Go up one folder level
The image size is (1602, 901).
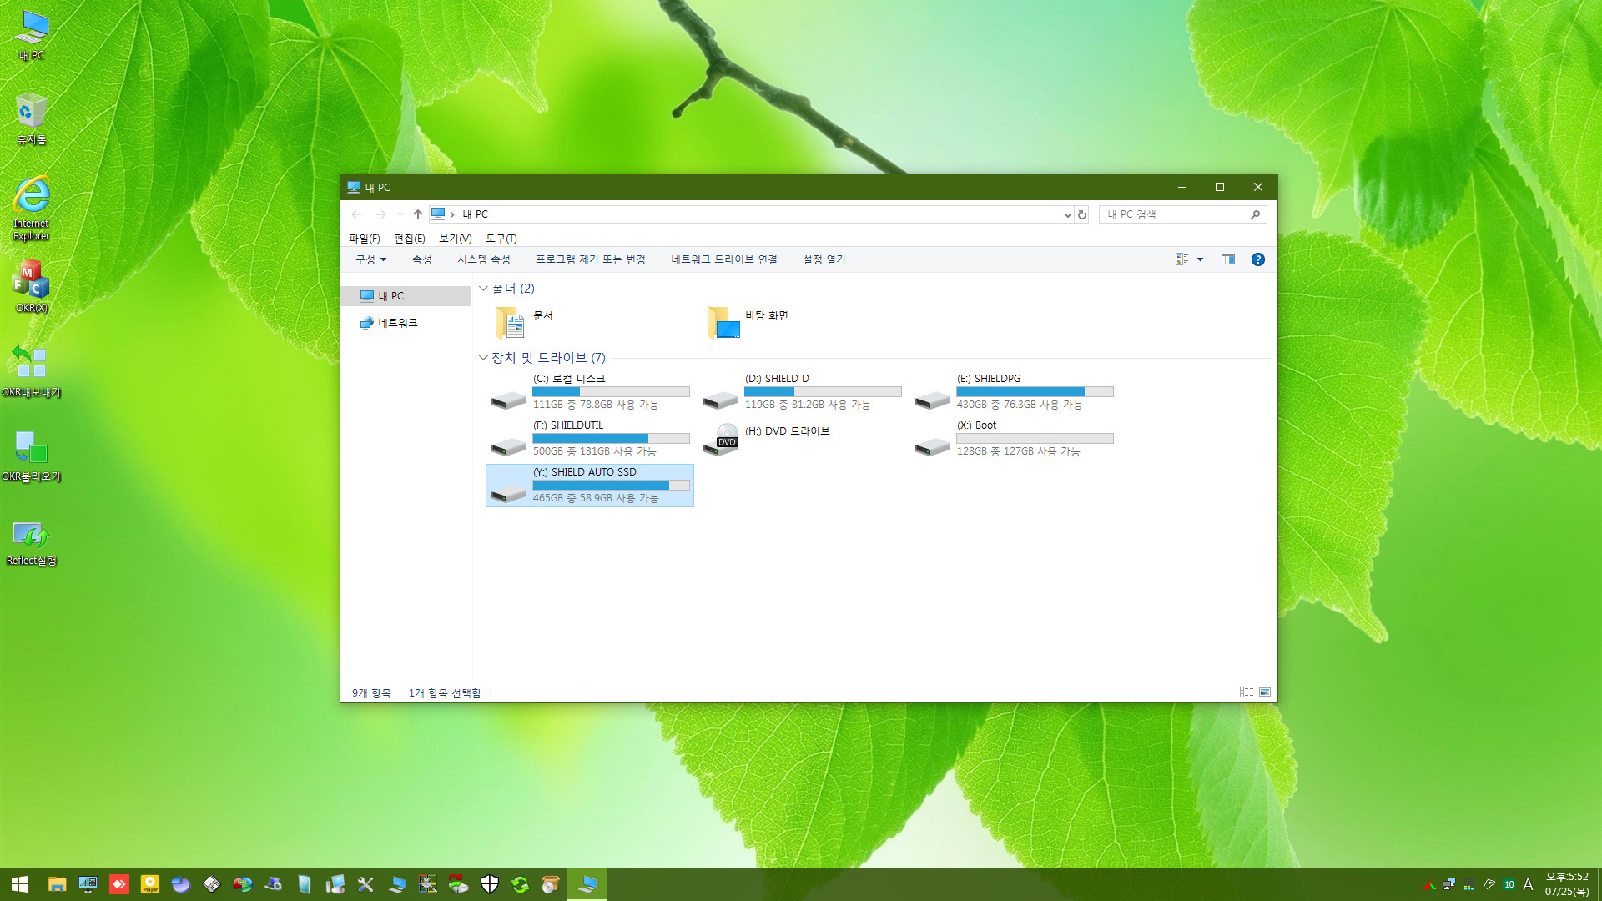click(x=418, y=214)
